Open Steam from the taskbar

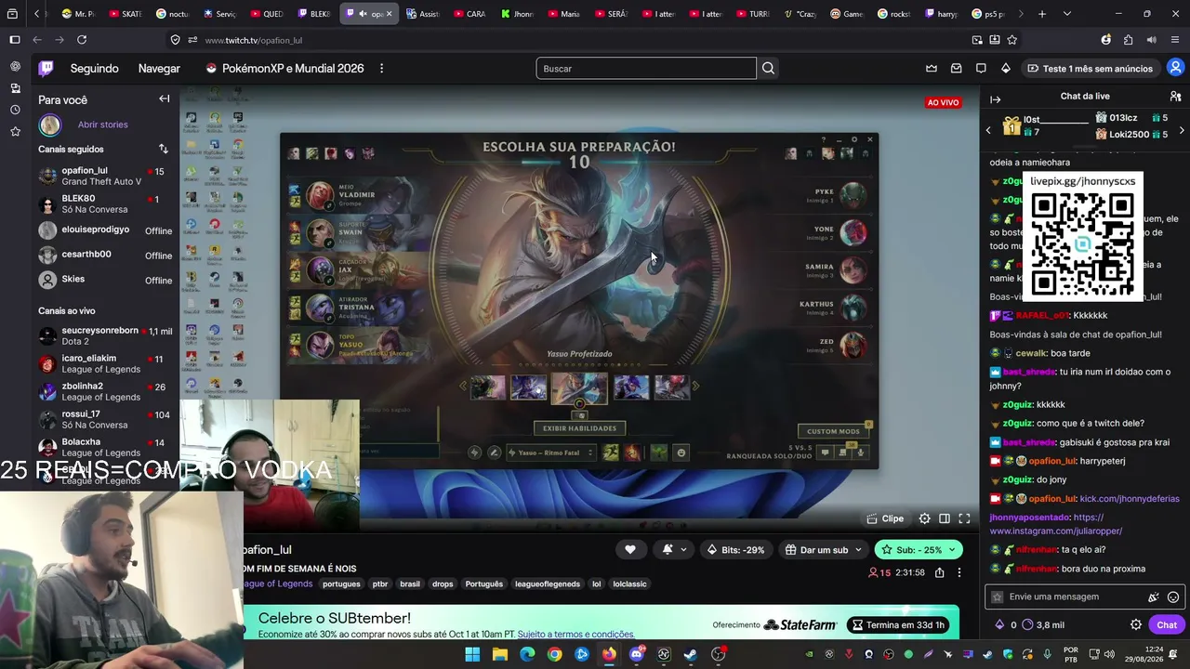click(690, 654)
